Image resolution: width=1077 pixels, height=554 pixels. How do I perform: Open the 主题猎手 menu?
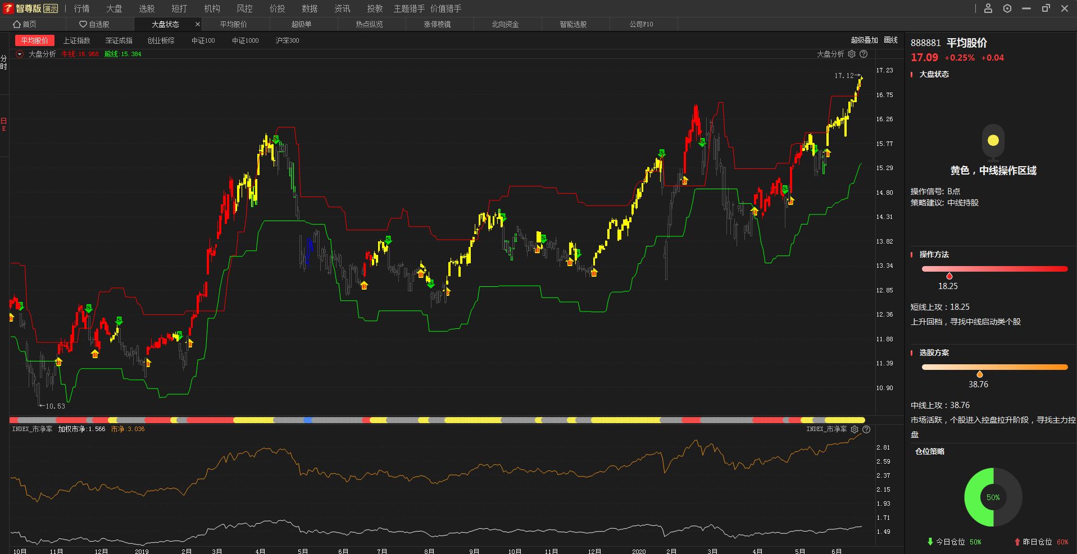pos(410,8)
